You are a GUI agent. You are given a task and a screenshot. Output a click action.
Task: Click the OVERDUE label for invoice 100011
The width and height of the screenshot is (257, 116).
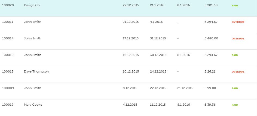click(238, 22)
